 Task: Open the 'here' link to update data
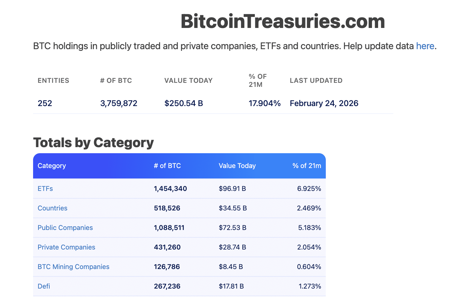[425, 46]
